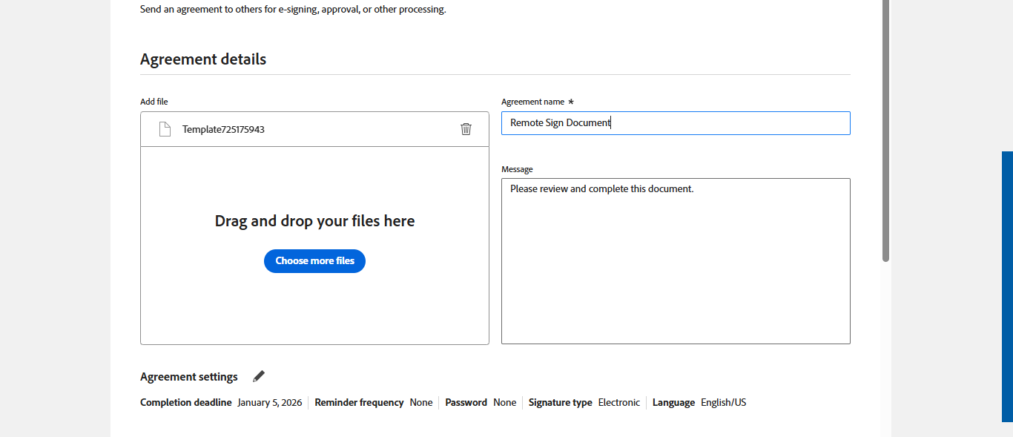The image size is (1013, 437).
Task: Delete the Template725175943 file with trash icon
Action: [466, 129]
